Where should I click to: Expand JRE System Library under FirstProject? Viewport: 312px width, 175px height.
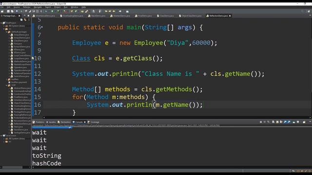4,26
